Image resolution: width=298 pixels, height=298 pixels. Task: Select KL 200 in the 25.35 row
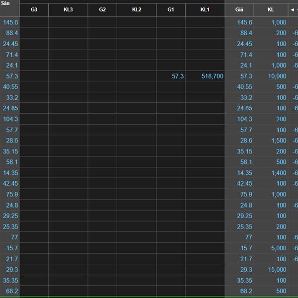[281, 226]
